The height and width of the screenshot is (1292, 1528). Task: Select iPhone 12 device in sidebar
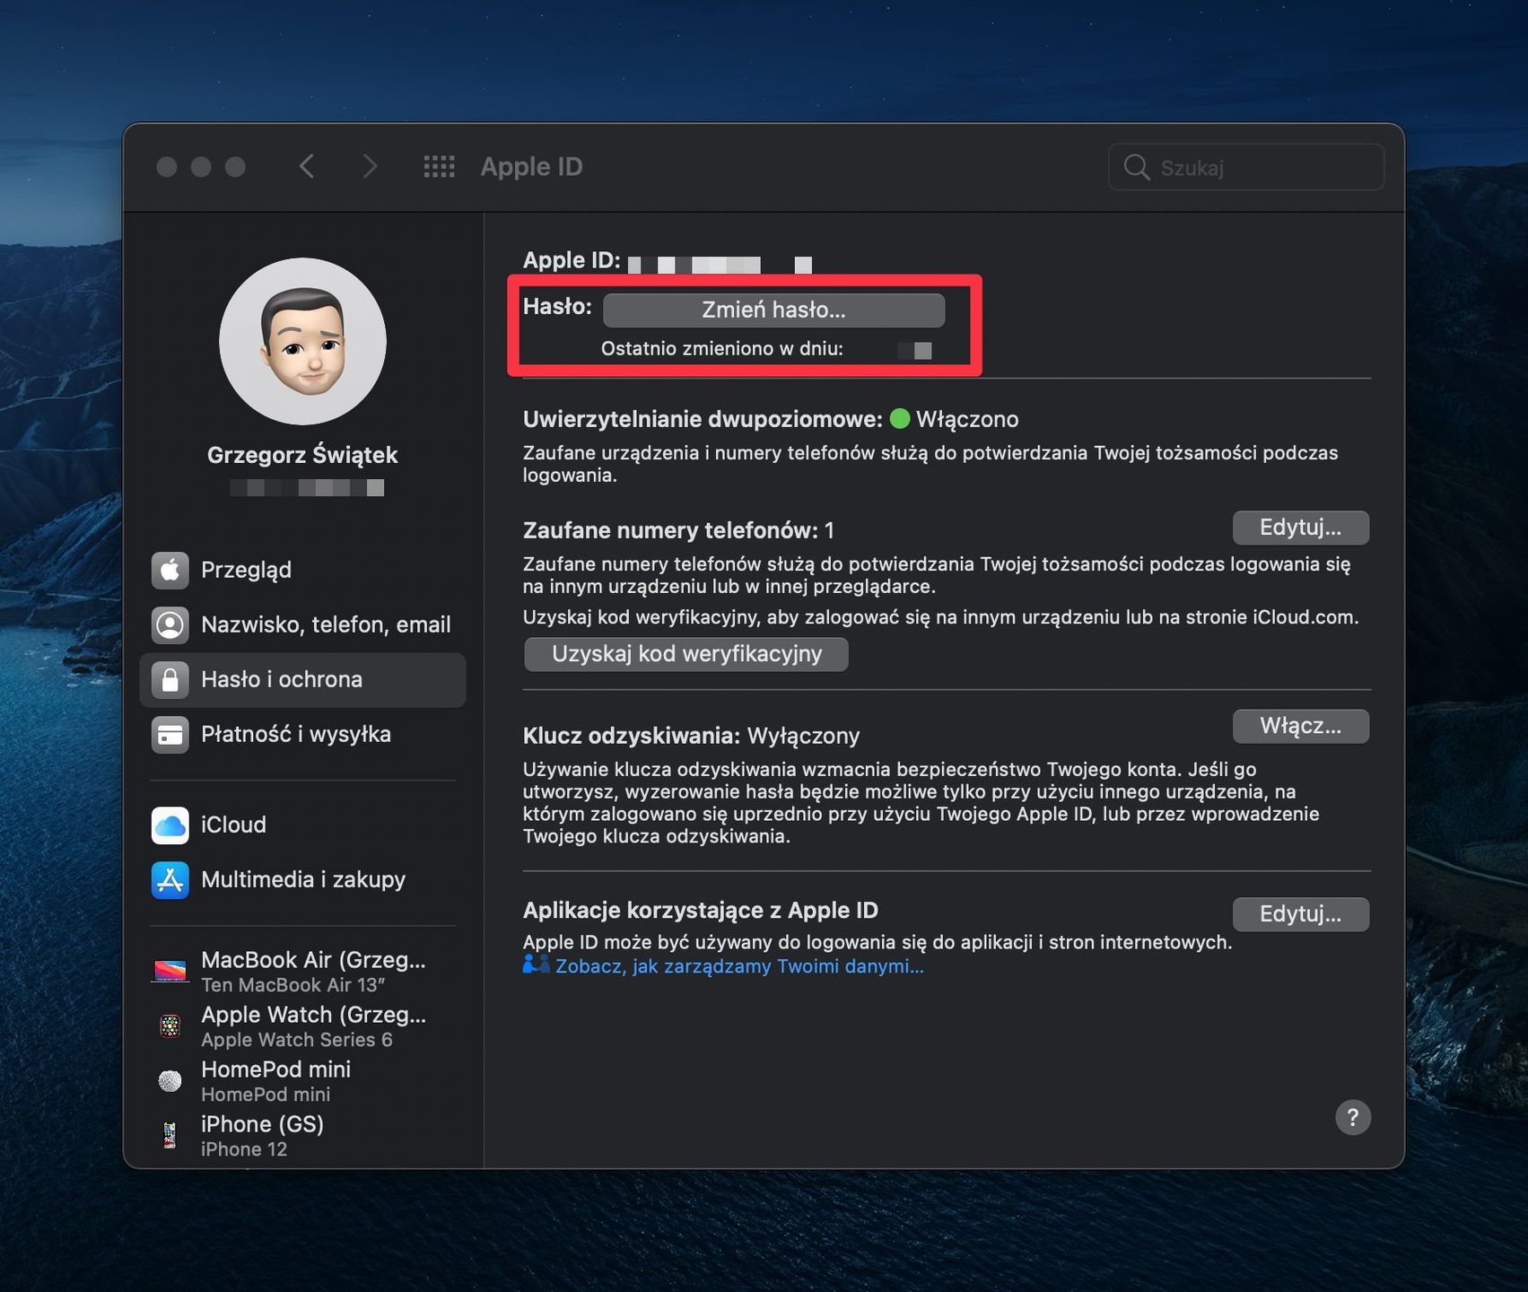tap(303, 1136)
